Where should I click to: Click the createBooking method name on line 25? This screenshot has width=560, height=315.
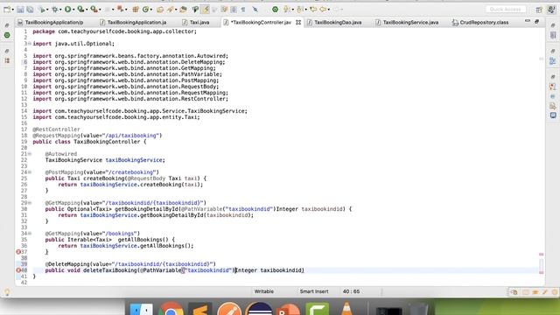tap(104, 178)
